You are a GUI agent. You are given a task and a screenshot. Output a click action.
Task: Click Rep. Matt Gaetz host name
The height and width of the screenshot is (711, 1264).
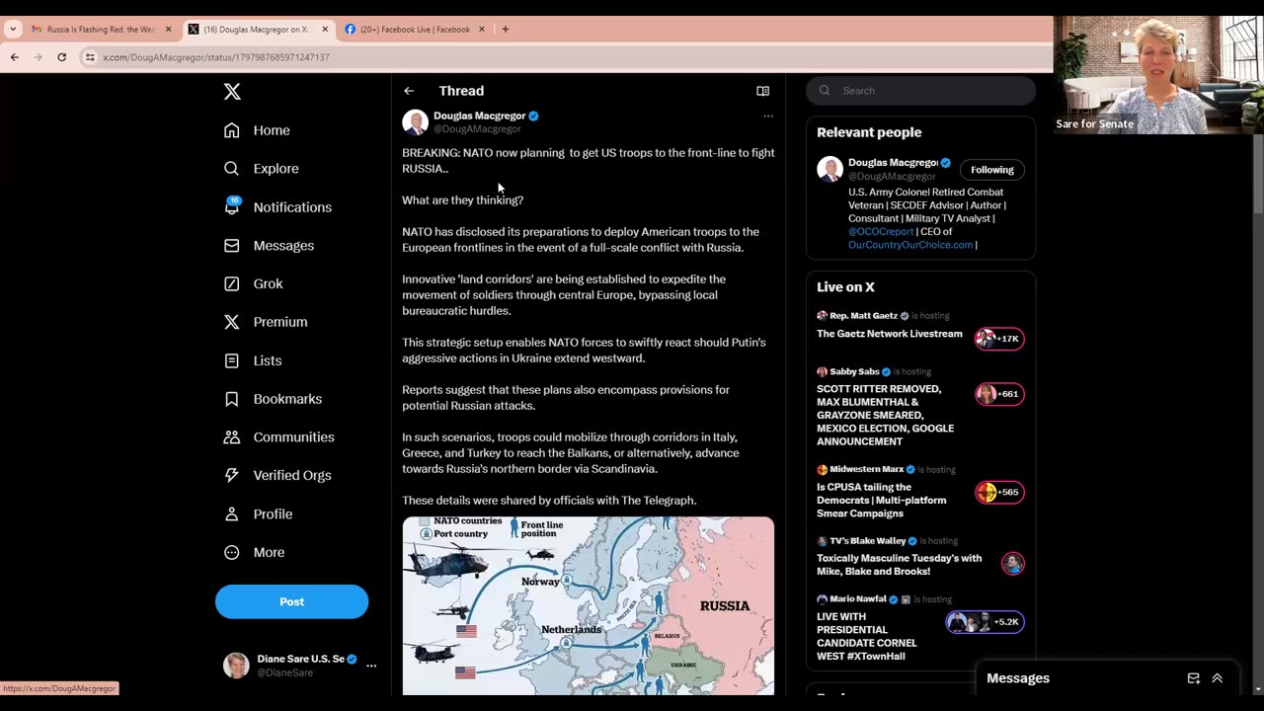tap(863, 316)
